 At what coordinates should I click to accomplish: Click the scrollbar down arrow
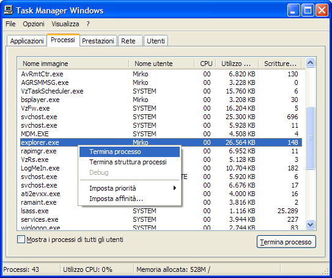click(310, 224)
